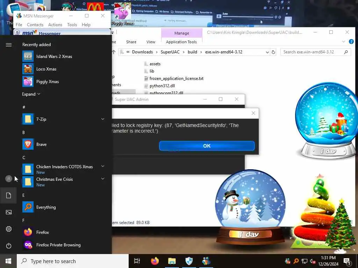This screenshot has width=358, height=268.
Task: Launch Brave browser from Start menu
Action: (x=41, y=144)
